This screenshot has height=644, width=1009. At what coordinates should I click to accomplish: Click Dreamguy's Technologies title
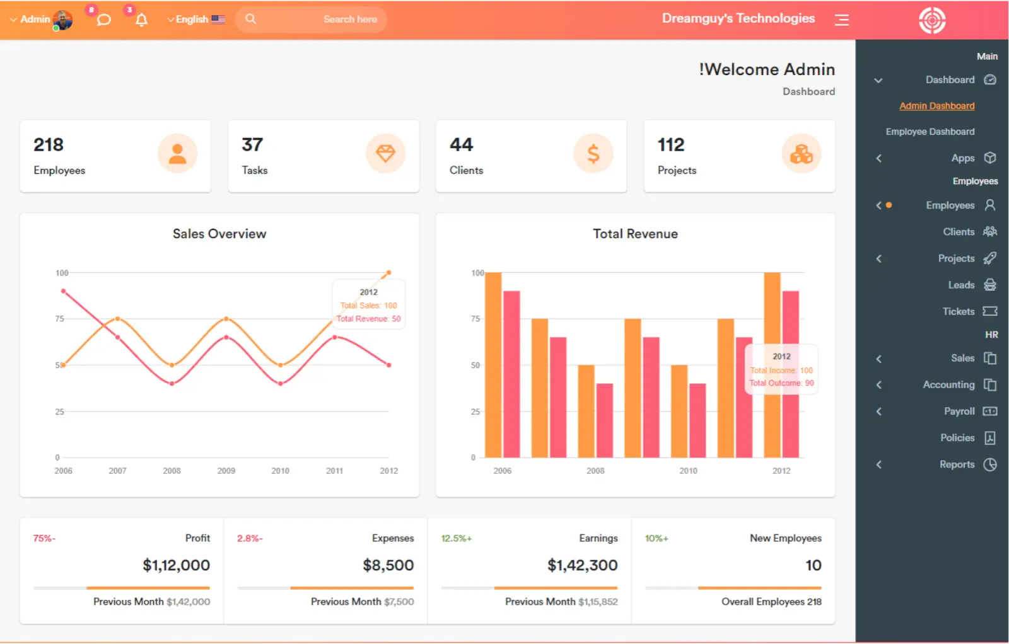click(x=738, y=18)
